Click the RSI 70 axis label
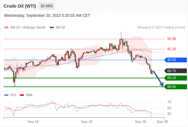Image resolution: width=188 pixels, height=127 pixels. tap(169, 102)
